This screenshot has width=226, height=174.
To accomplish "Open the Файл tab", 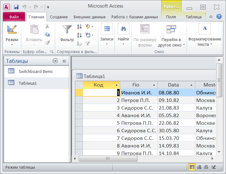I will [x=14, y=17].
